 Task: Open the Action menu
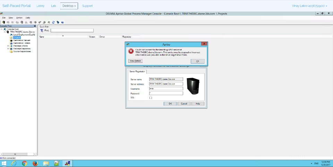pos(19,18)
